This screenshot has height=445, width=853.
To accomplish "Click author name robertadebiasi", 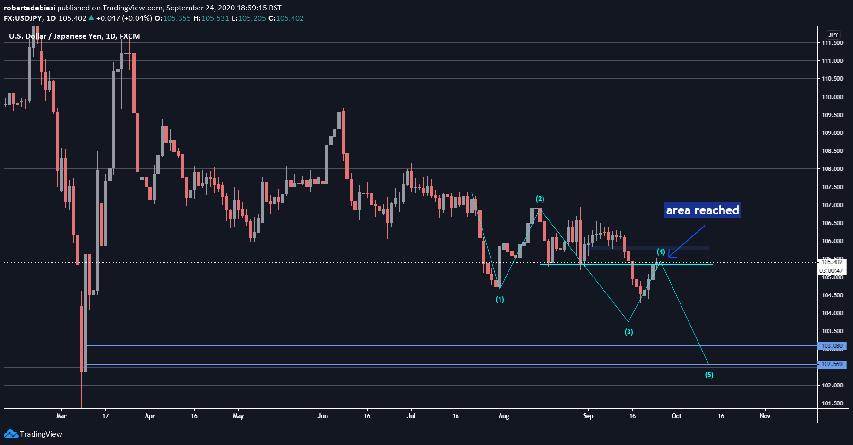I will point(29,8).
